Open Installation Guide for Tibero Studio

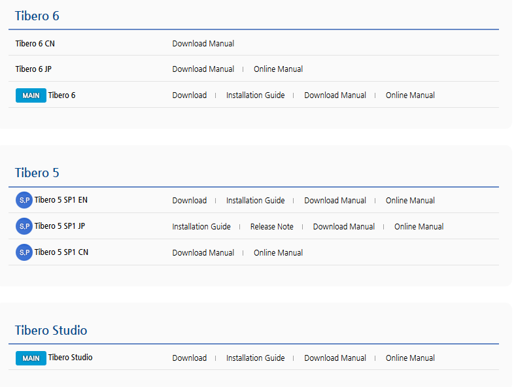(x=255, y=358)
